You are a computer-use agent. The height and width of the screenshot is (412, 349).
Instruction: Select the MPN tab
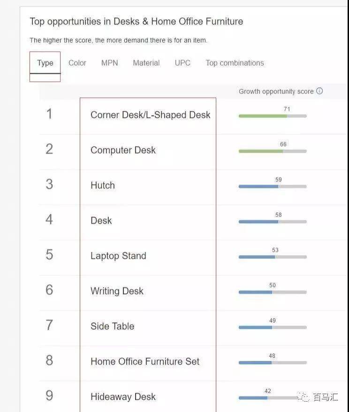coord(110,63)
